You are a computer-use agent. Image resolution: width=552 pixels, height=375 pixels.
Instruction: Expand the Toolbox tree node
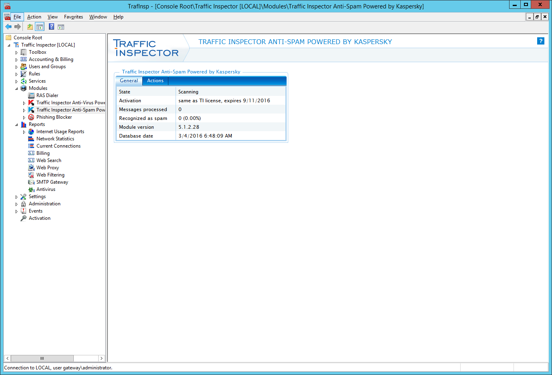pyautogui.click(x=16, y=53)
